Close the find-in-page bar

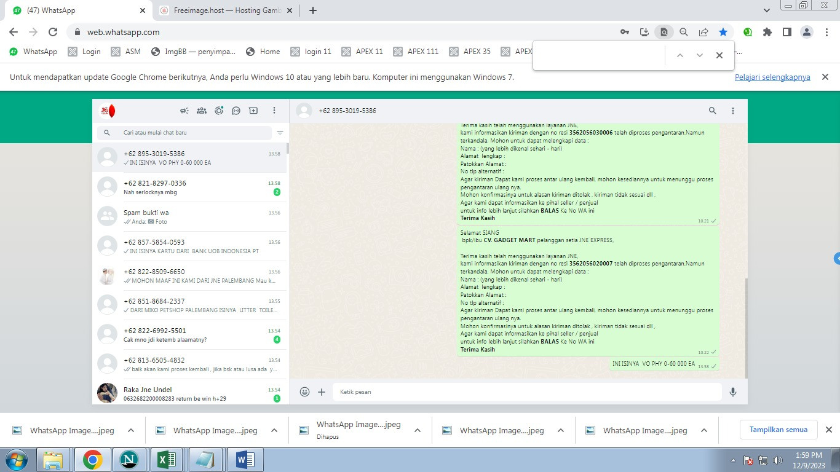pyautogui.click(x=719, y=55)
